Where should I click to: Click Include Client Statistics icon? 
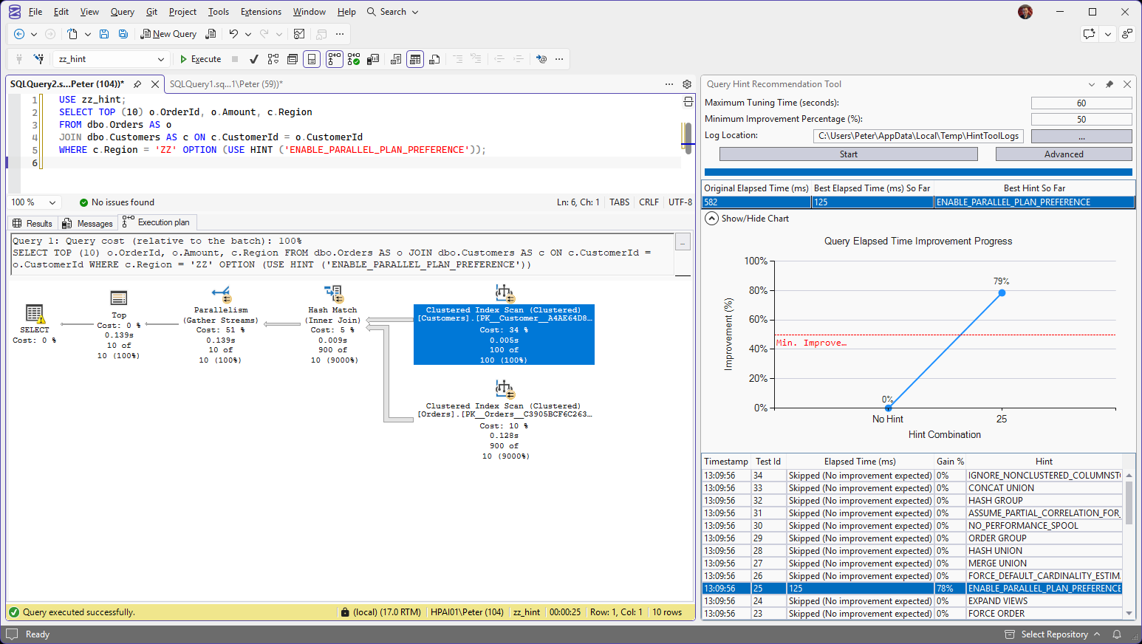373,59
